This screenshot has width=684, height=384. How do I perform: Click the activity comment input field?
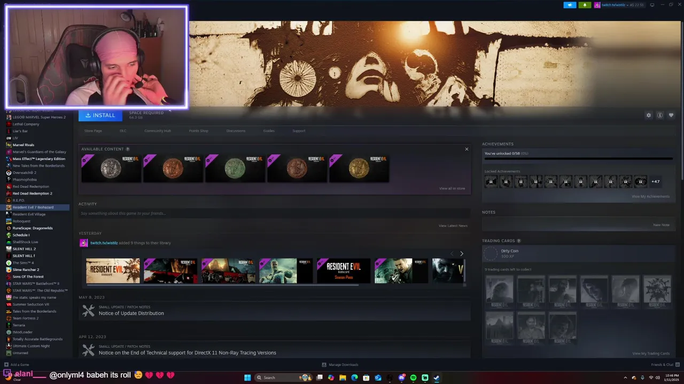[x=274, y=213]
